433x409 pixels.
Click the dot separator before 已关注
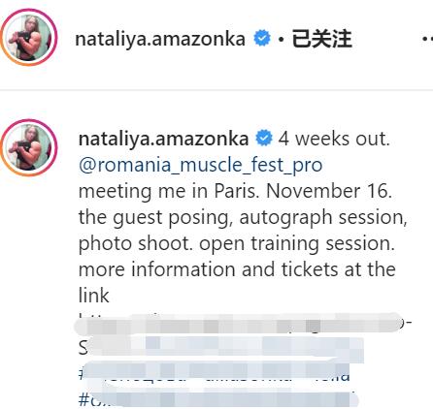coord(282,40)
